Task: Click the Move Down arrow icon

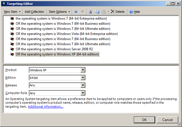Action: click(x=83, y=12)
